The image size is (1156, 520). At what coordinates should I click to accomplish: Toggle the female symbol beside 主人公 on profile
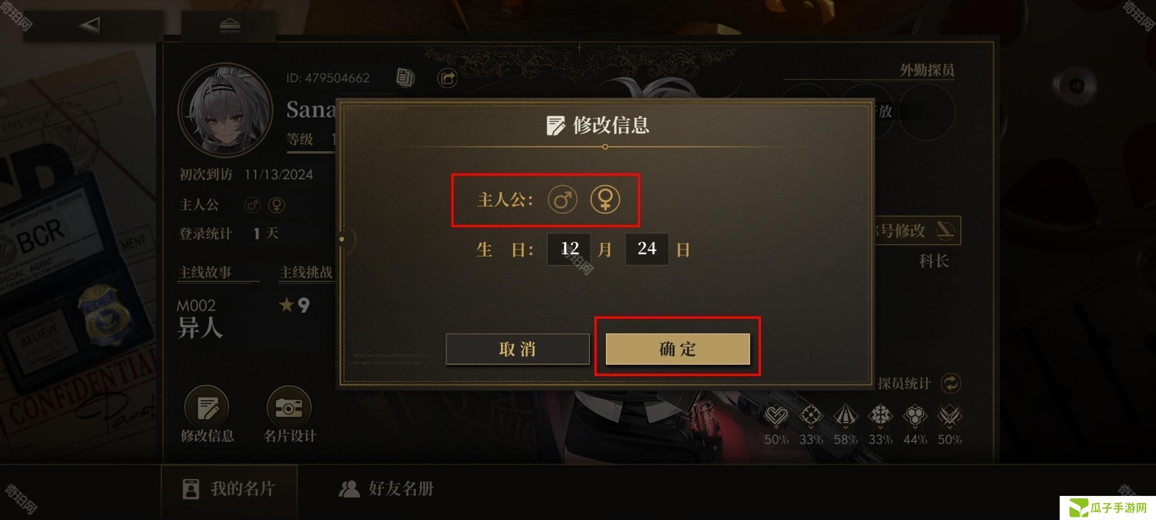click(x=276, y=205)
